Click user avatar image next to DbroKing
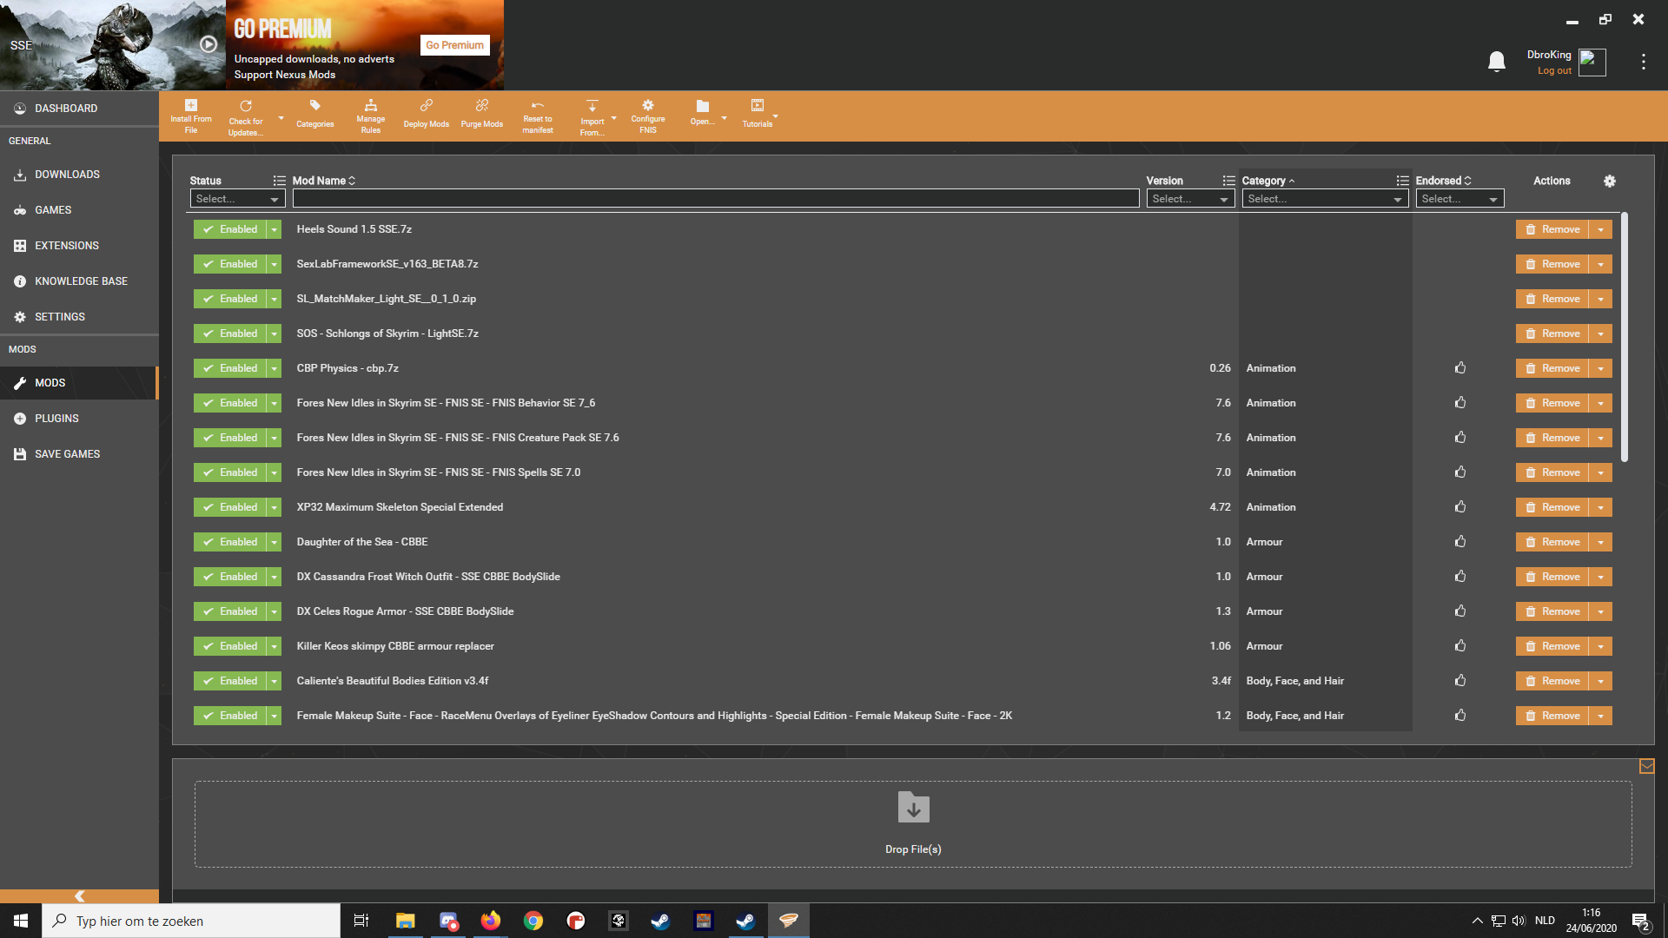This screenshot has width=1668, height=938. click(x=1592, y=63)
